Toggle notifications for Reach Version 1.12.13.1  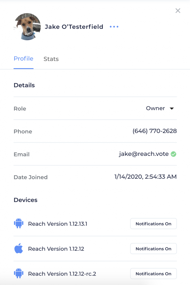154,224
